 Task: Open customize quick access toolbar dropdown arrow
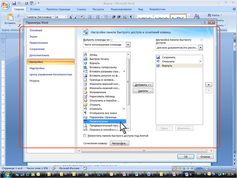click(x=38, y=3)
